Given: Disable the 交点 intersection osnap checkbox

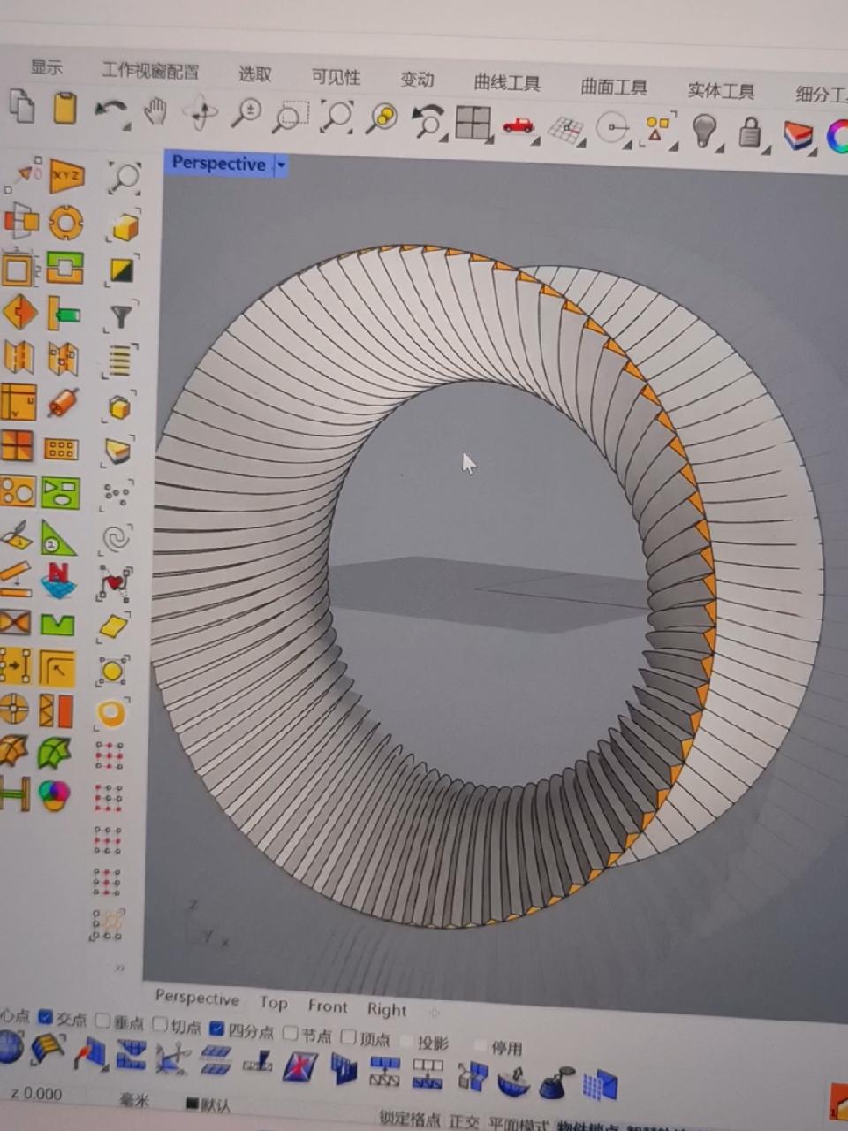Looking at the screenshot, I should pyautogui.click(x=46, y=1017).
